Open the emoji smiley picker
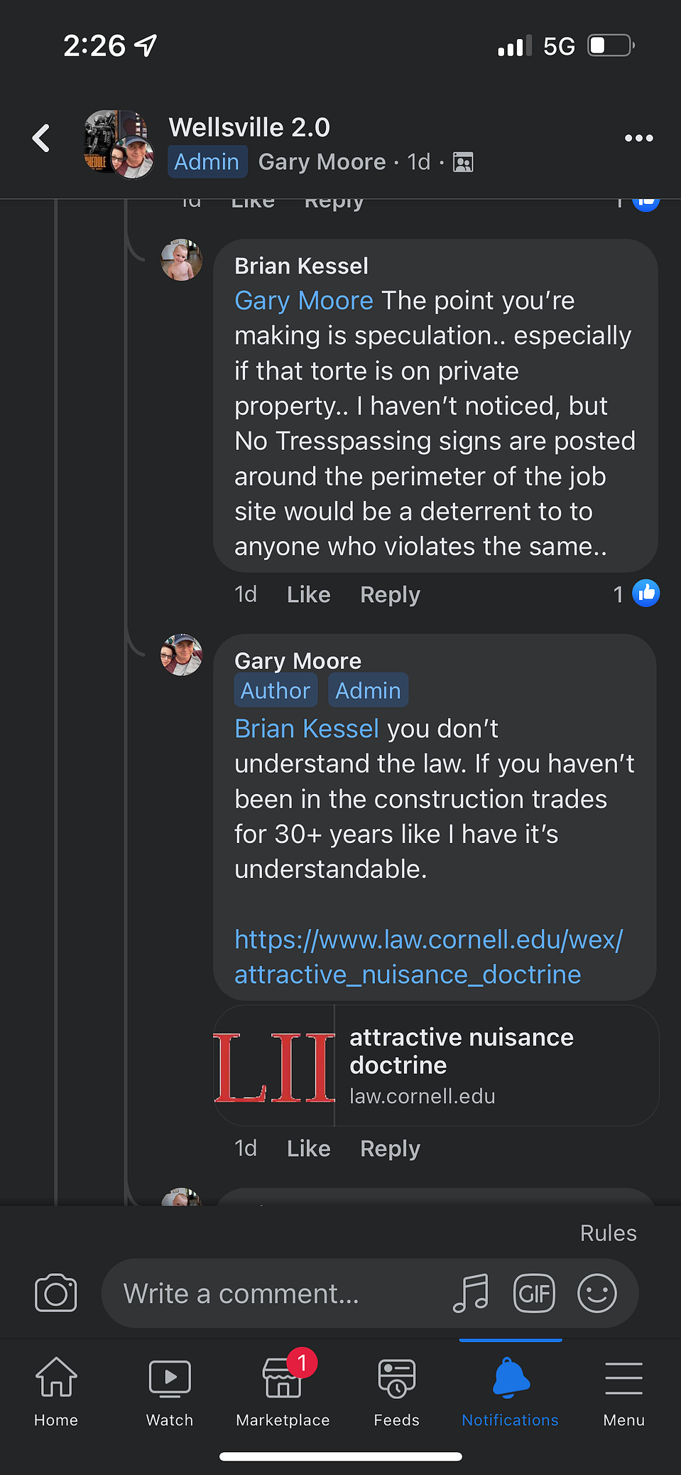Viewport: 681px width, 1475px height. click(x=597, y=1293)
